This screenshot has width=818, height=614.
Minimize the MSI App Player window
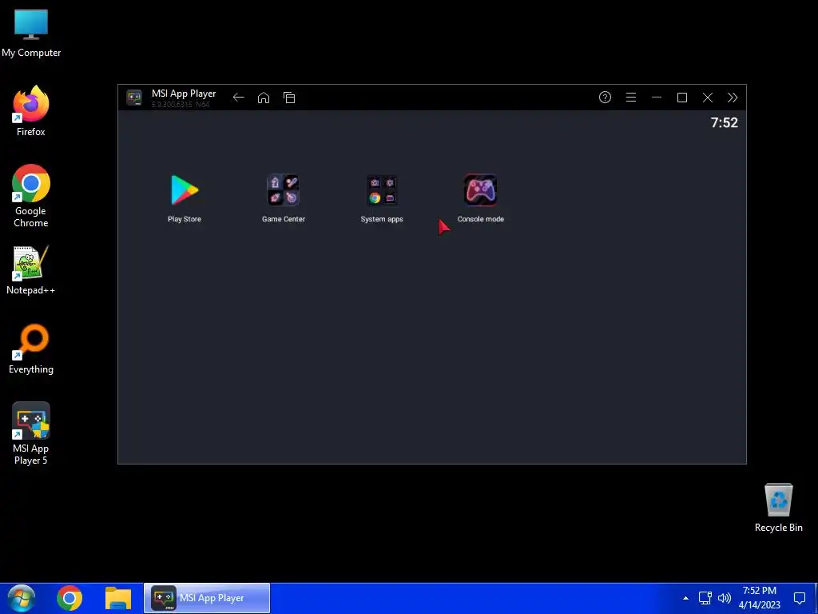tap(657, 98)
